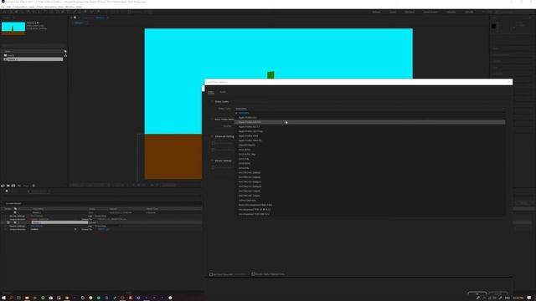536x301 pixels.
Task: Delete selected project item with trash icon
Action: point(33,186)
